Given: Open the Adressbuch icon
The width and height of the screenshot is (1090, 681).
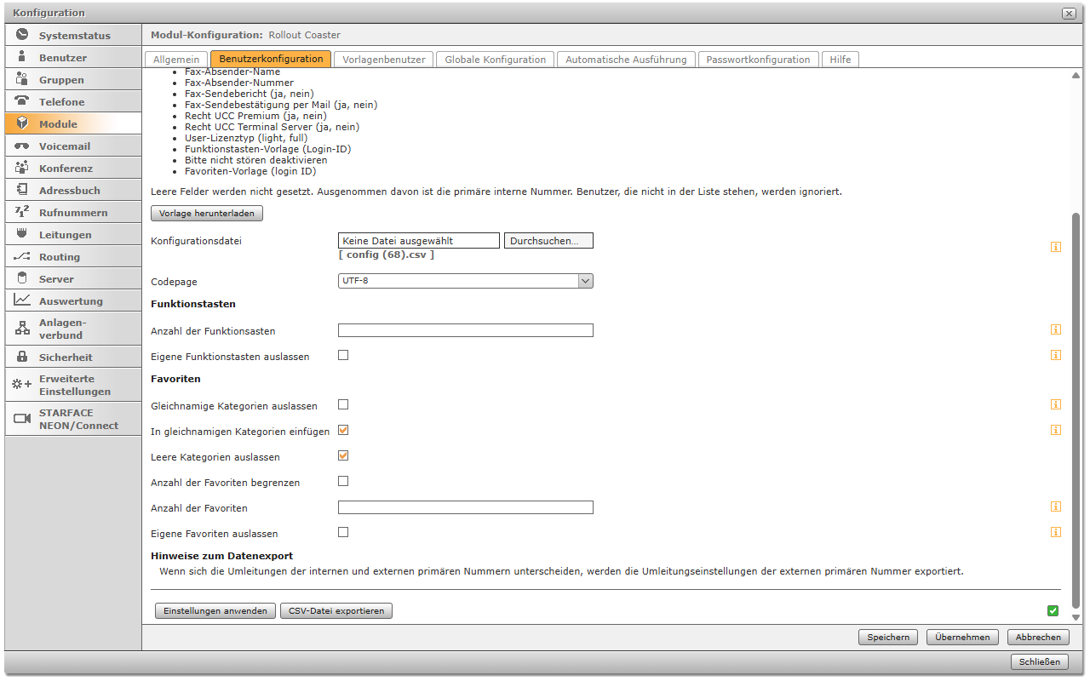Looking at the screenshot, I should 22,190.
